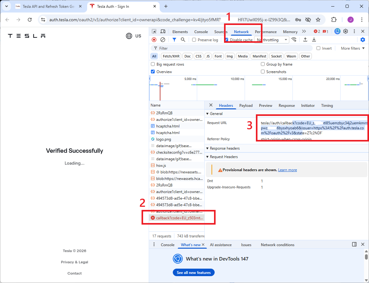
Task: Click See all new features button
Action: pos(194,273)
